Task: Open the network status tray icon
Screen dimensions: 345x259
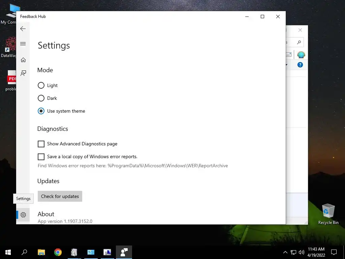Action: (293, 252)
